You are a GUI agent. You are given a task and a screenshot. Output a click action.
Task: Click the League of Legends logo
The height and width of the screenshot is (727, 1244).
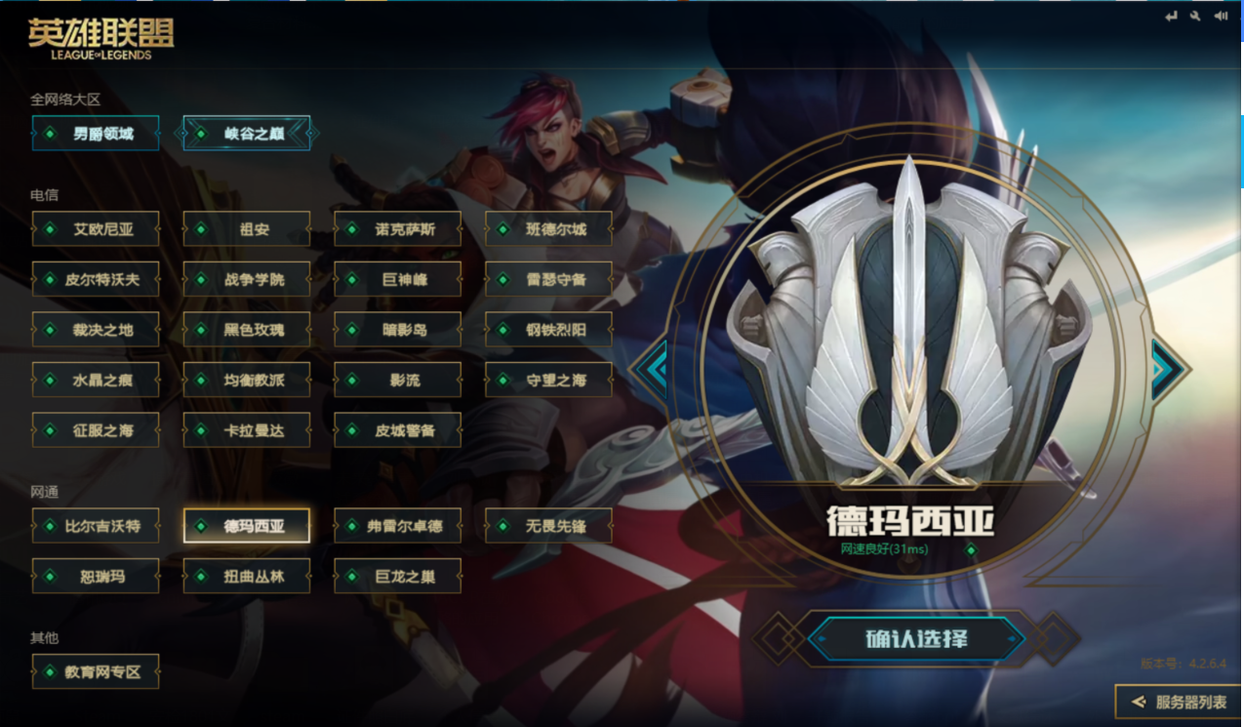coord(100,39)
